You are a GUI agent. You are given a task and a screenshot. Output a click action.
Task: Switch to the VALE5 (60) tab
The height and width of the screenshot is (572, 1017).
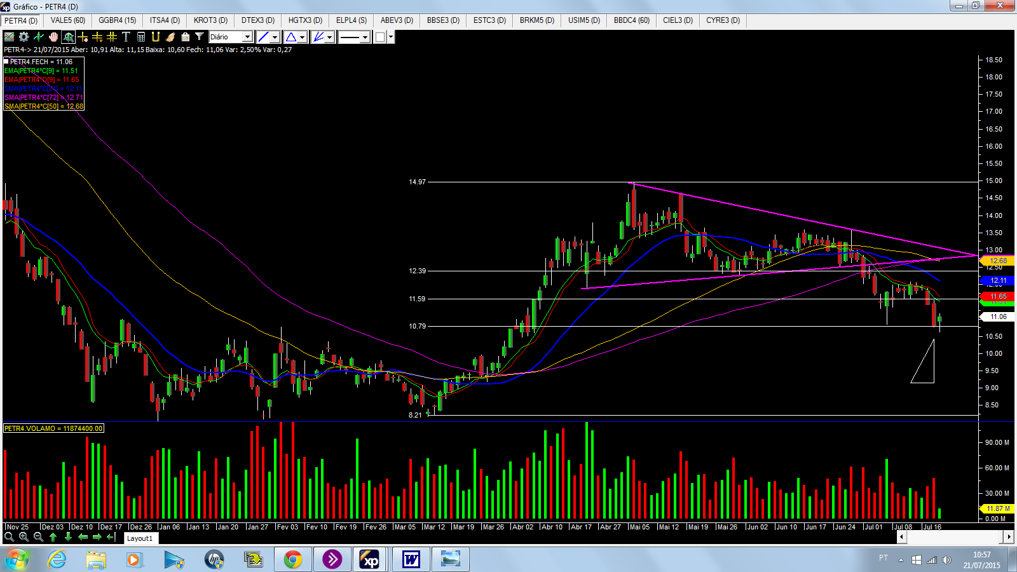pos(68,20)
